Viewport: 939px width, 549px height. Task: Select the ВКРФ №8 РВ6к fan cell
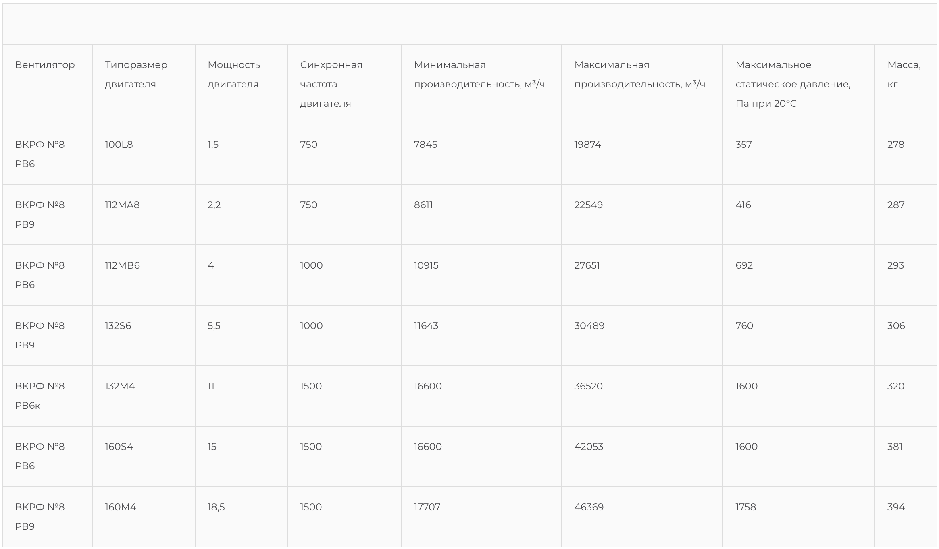(x=40, y=396)
